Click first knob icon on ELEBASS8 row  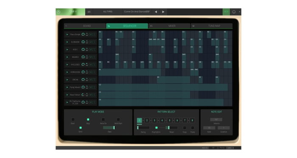click(x=83, y=42)
